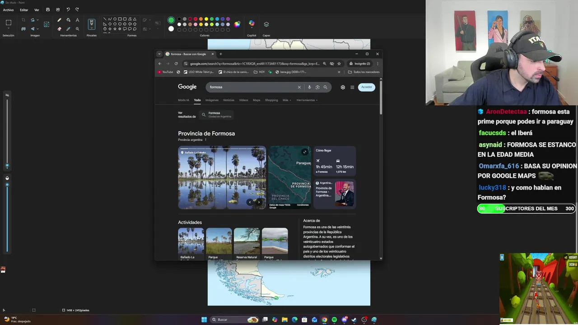578x325 pixels.
Task: Click the Paint Share icon
Action: point(58,9)
